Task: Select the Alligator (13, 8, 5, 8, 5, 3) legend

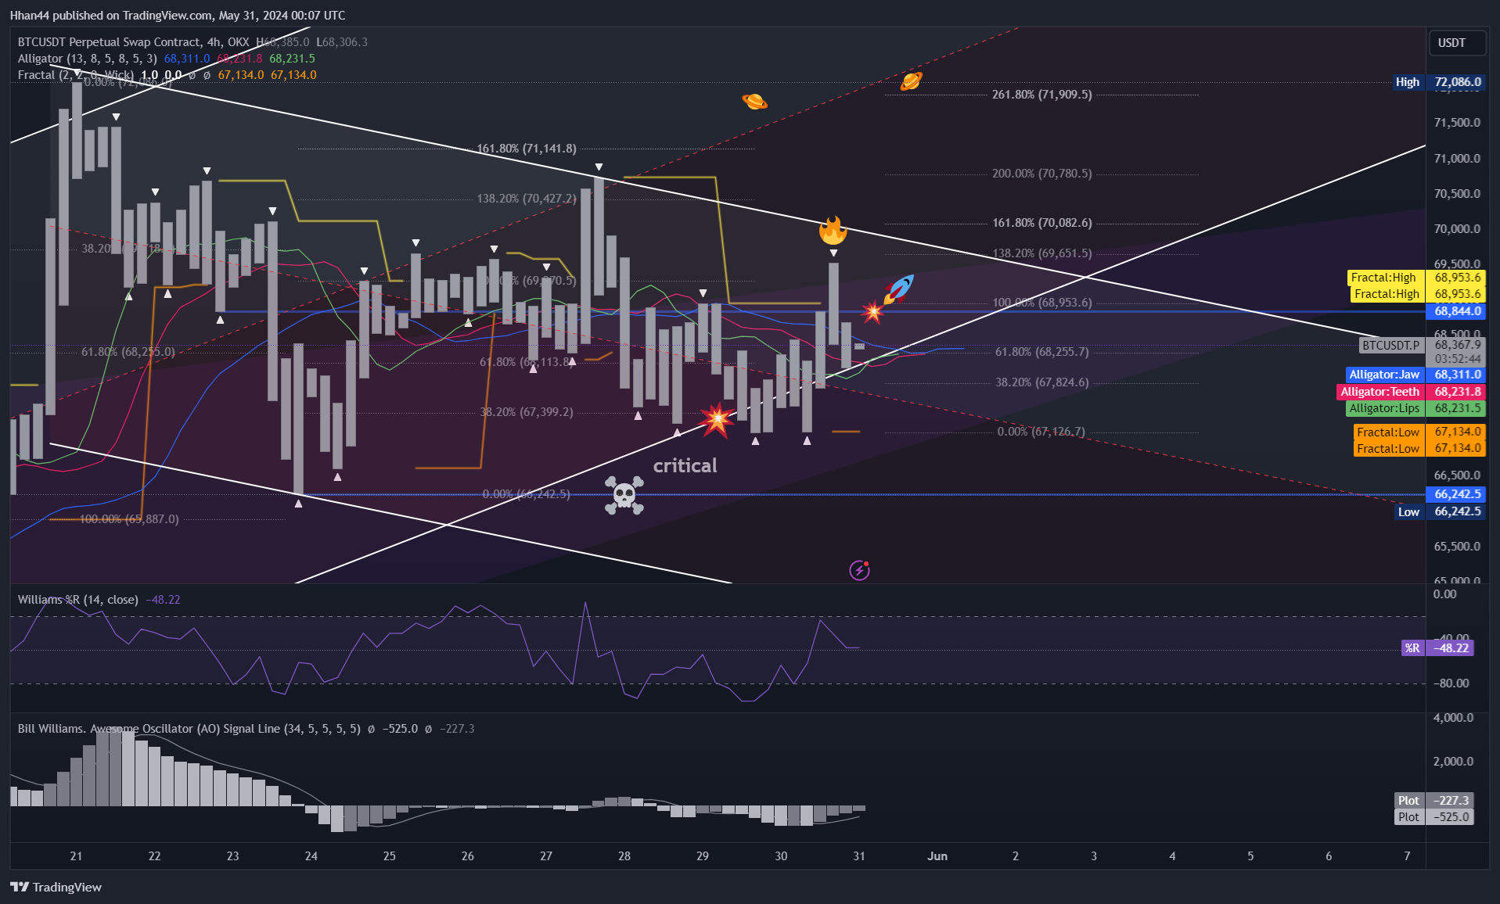Action: pos(87,59)
